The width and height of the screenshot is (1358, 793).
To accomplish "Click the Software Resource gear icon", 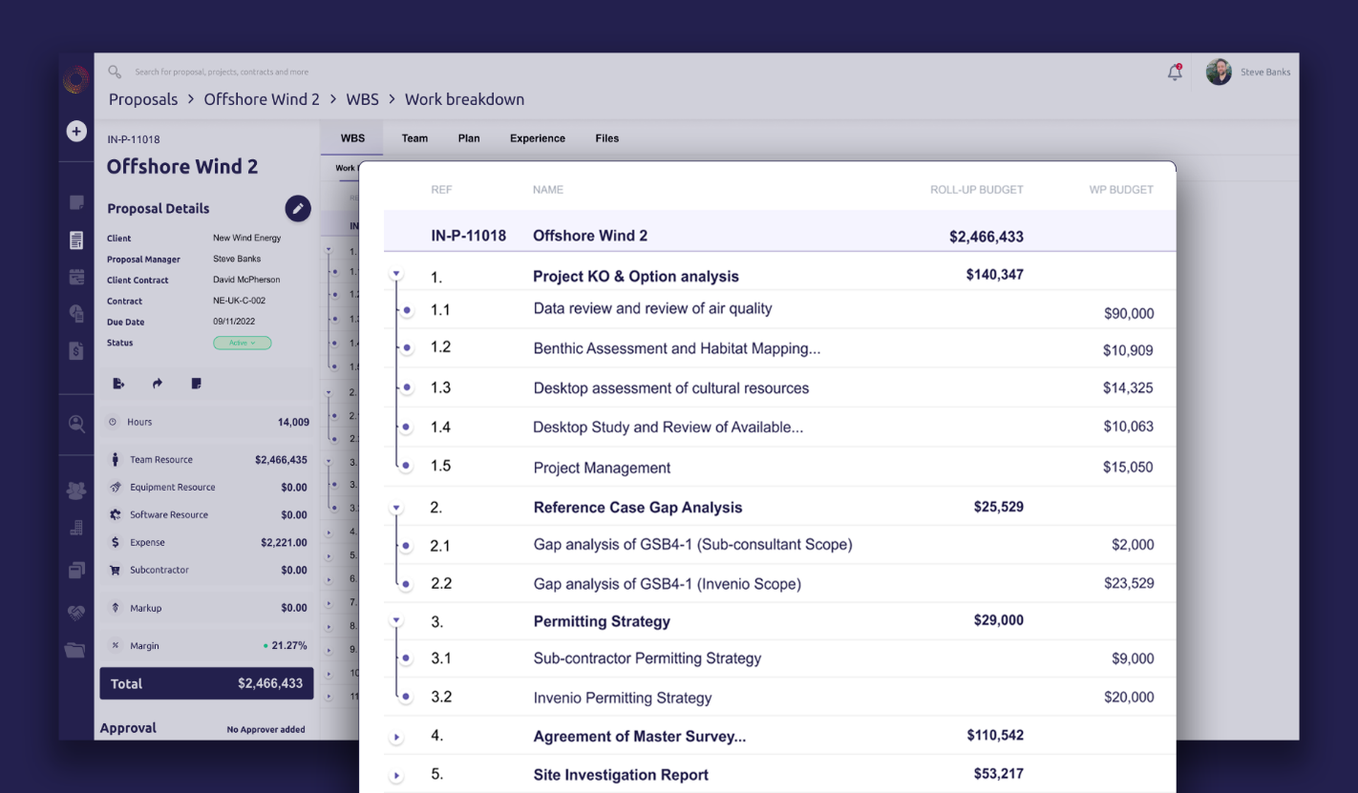I will (116, 515).
